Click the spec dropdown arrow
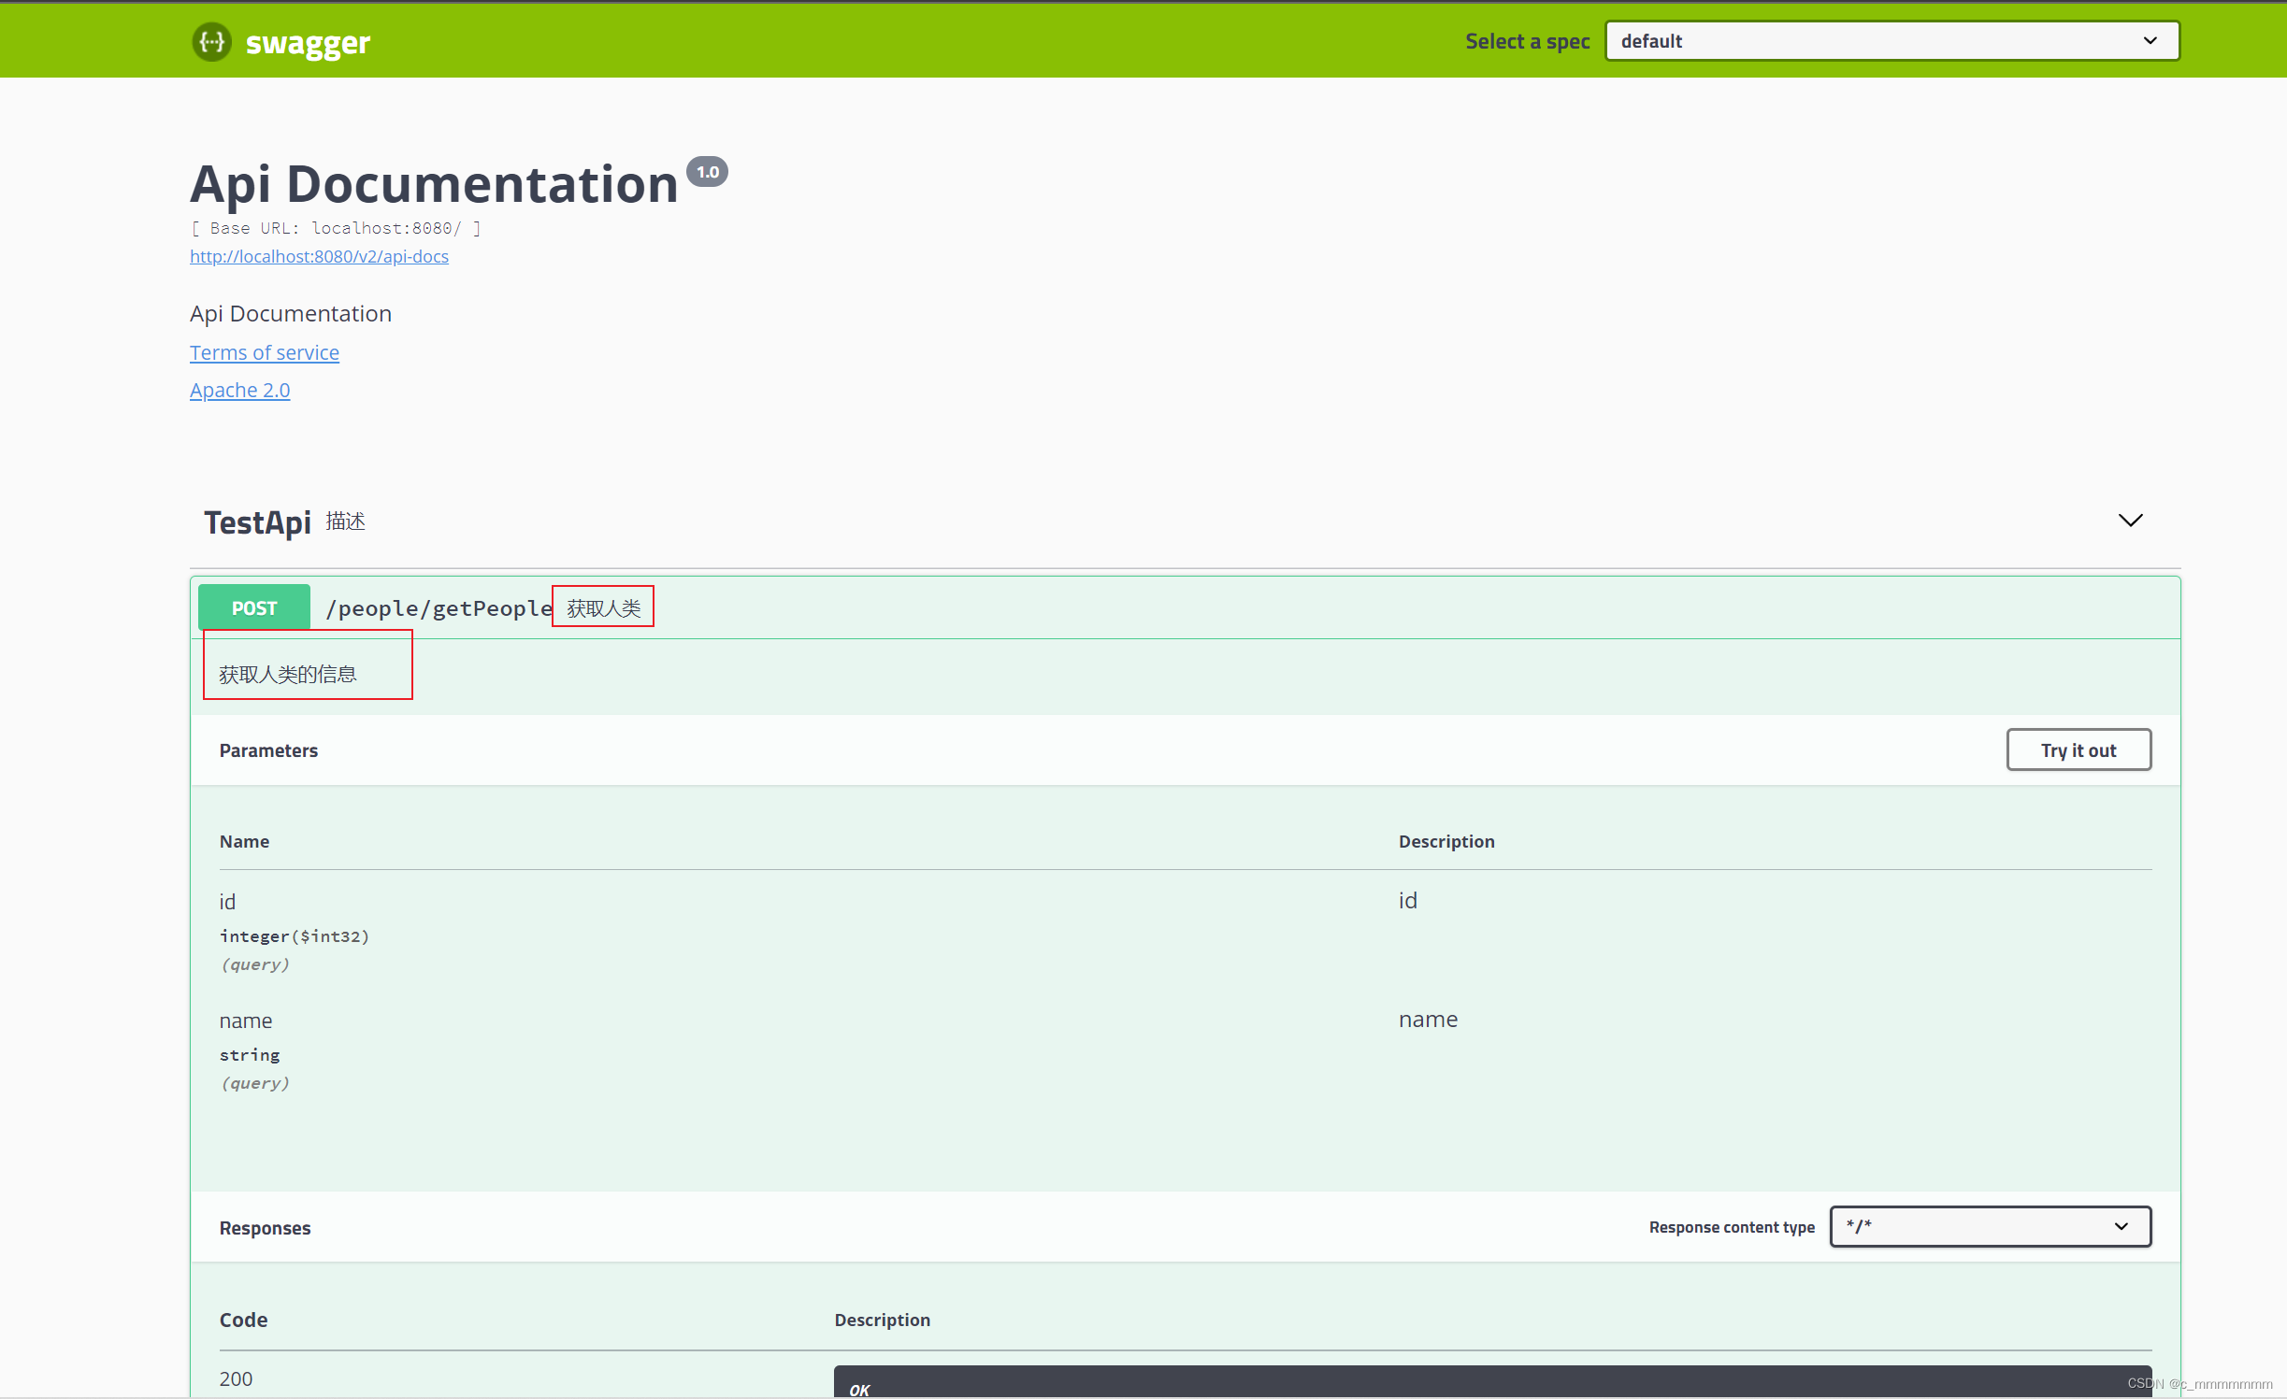The width and height of the screenshot is (2287, 1399). click(2150, 41)
